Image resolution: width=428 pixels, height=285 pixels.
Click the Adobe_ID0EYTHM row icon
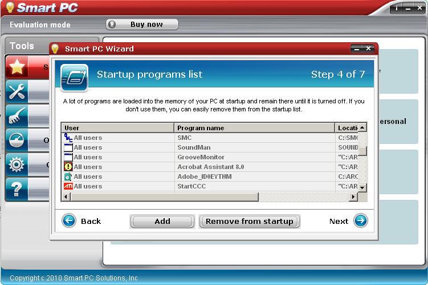(68, 176)
